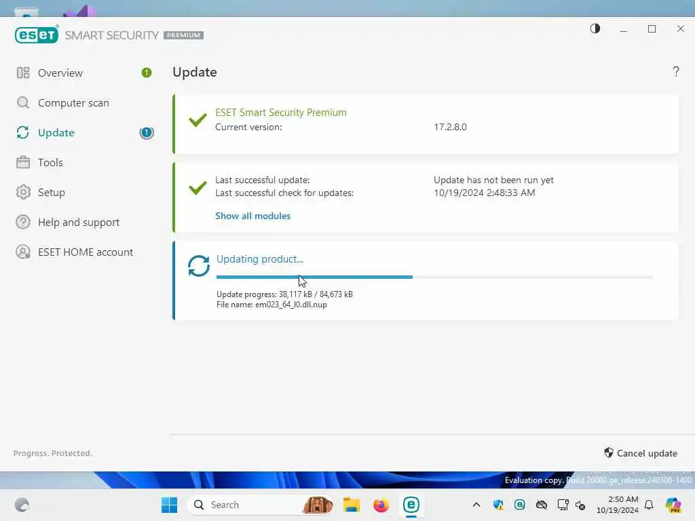This screenshot has height=521, width=695.
Task: Click the green notification badge beside Overview
Action: [x=147, y=73]
